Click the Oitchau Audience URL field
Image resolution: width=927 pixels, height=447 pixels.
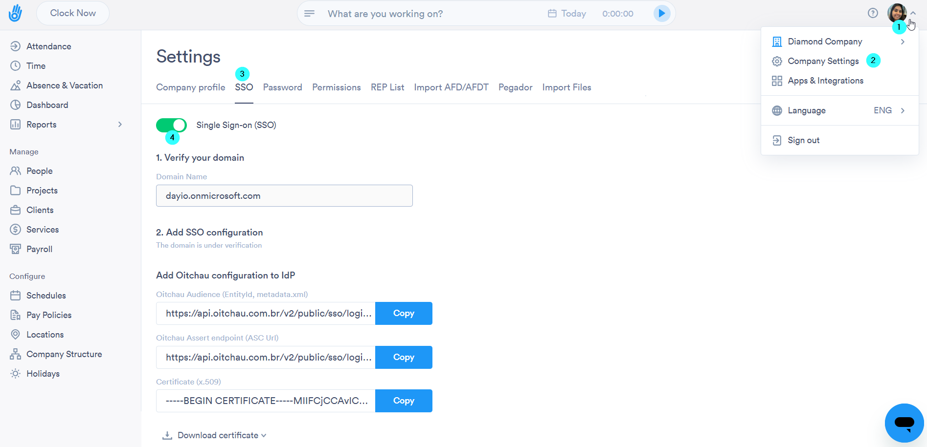(x=266, y=313)
